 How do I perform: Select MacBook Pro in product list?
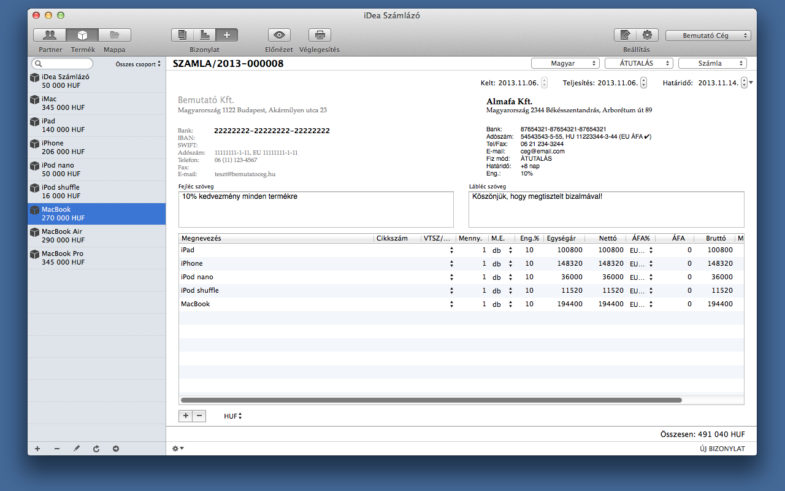(x=96, y=258)
